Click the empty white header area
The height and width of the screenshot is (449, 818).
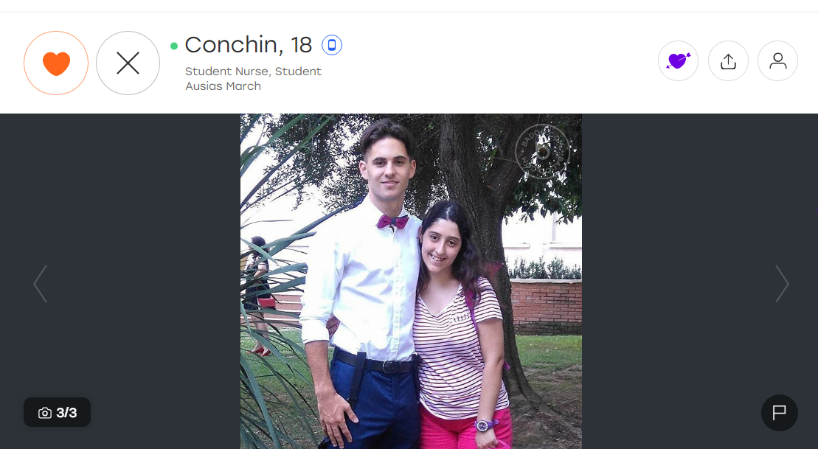click(496, 63)
